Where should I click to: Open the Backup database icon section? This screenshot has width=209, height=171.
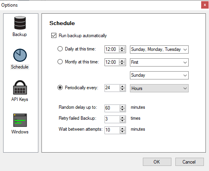[20, 23]
